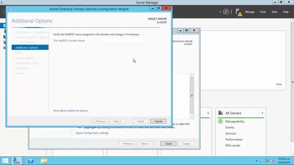This screenshot has height=165, width=294.
Task: Open the Windows Start button
Action: tap(5, 161)
